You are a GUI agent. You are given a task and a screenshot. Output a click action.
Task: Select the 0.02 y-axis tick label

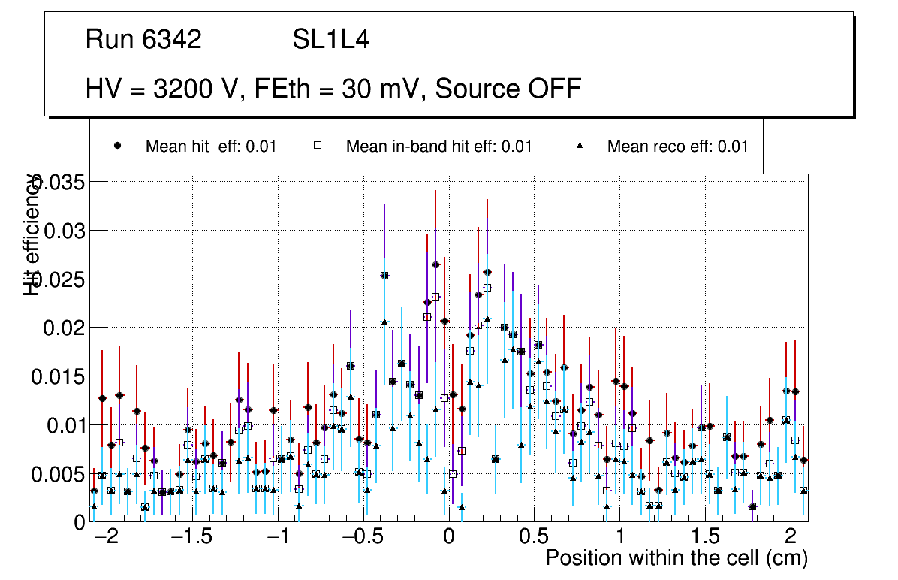(65, 328)
